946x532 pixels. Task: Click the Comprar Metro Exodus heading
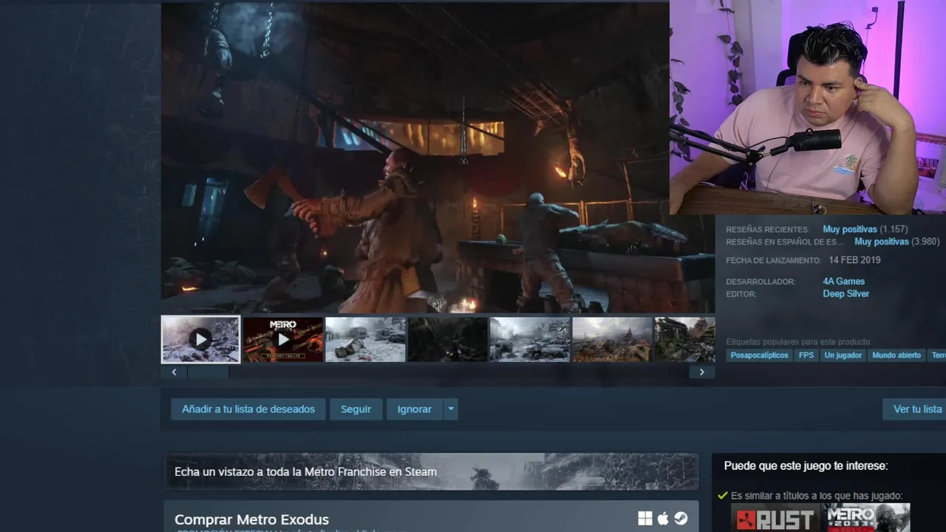click(x=251, y=519)
